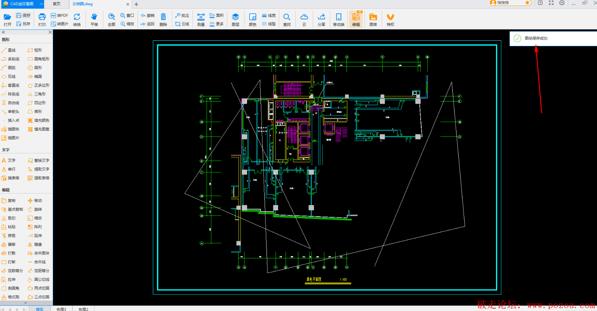Close the 示例图.dwg document tab
Screen dimensions: 597x311
coord(128,4)
